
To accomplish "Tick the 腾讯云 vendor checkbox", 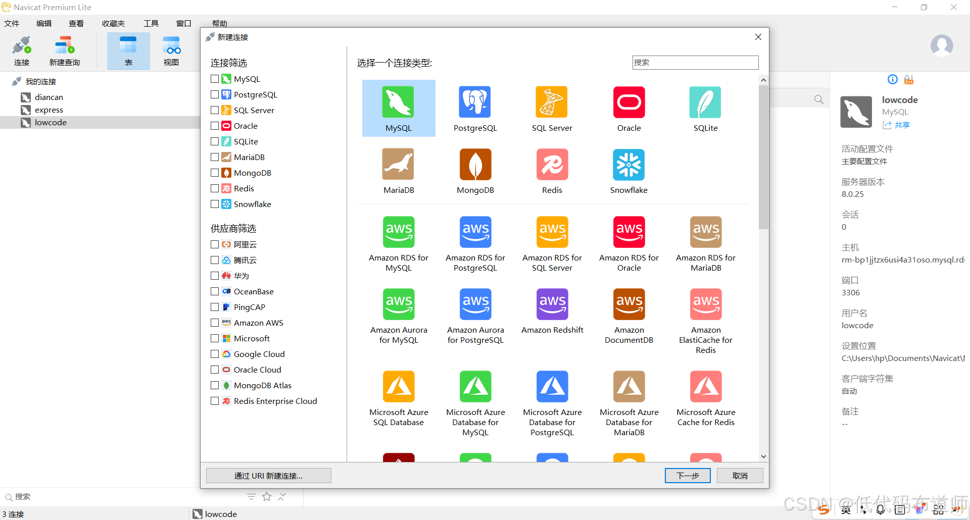I will coord(215,260).
